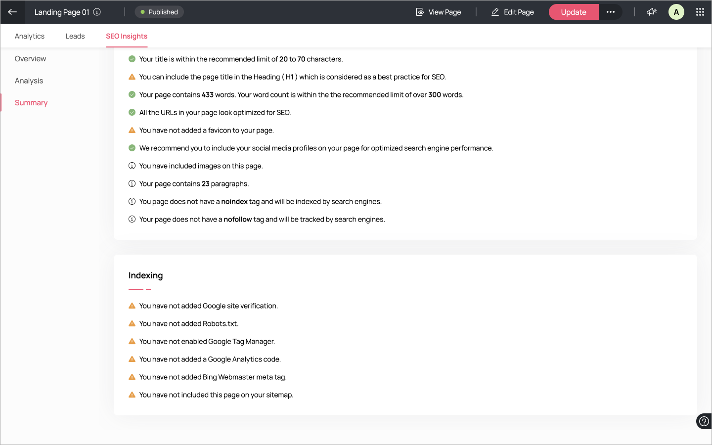Click the title length 20 to 70 characters text

pos(241,59)
